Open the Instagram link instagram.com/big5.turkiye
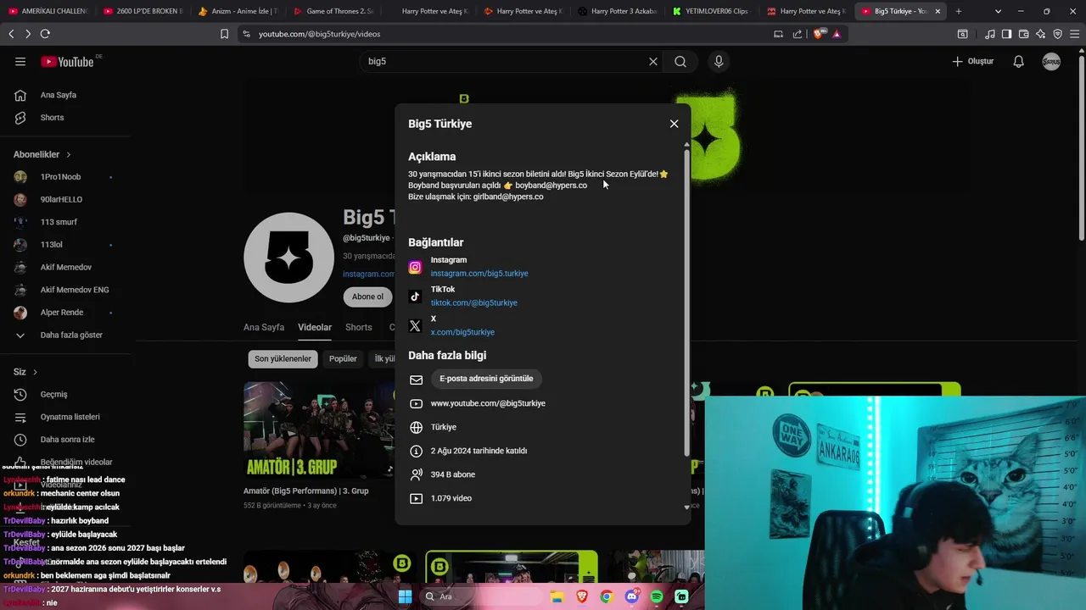 [479, 274]
